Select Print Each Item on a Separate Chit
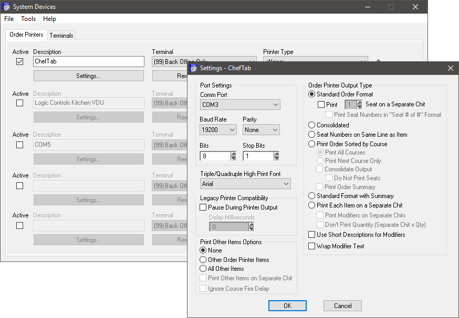 pos(312,205)
